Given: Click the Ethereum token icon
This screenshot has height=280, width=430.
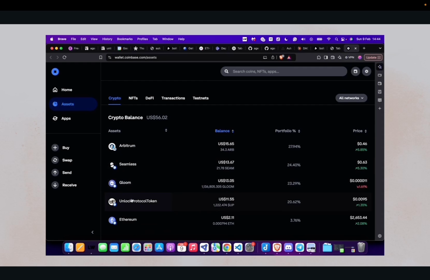Looking at the screenshot, I should click(x=112, y=220).
